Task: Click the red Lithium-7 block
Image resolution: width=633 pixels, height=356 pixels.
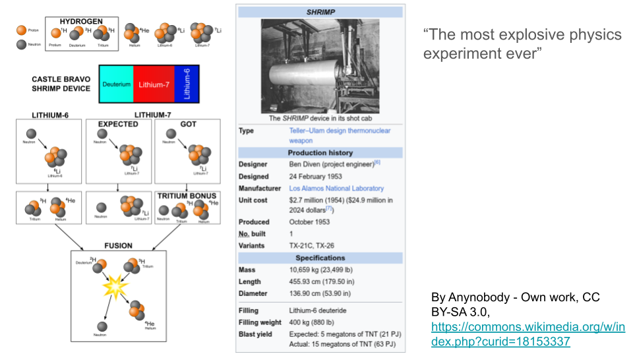Action: [x=154, y=84]
